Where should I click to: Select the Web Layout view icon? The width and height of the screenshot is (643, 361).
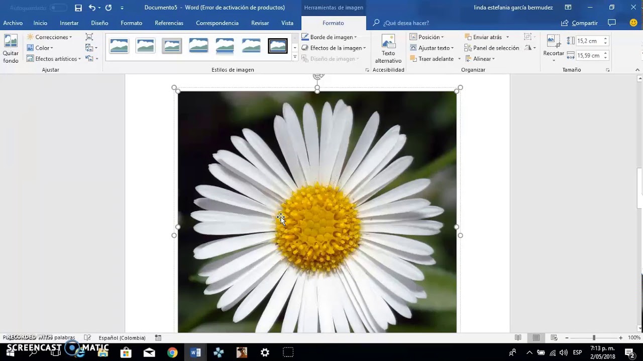coord(554,337)
